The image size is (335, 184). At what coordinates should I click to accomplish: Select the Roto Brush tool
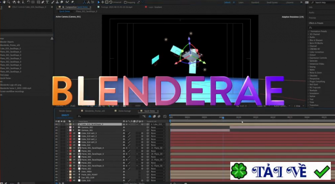(x=67, y=2)
